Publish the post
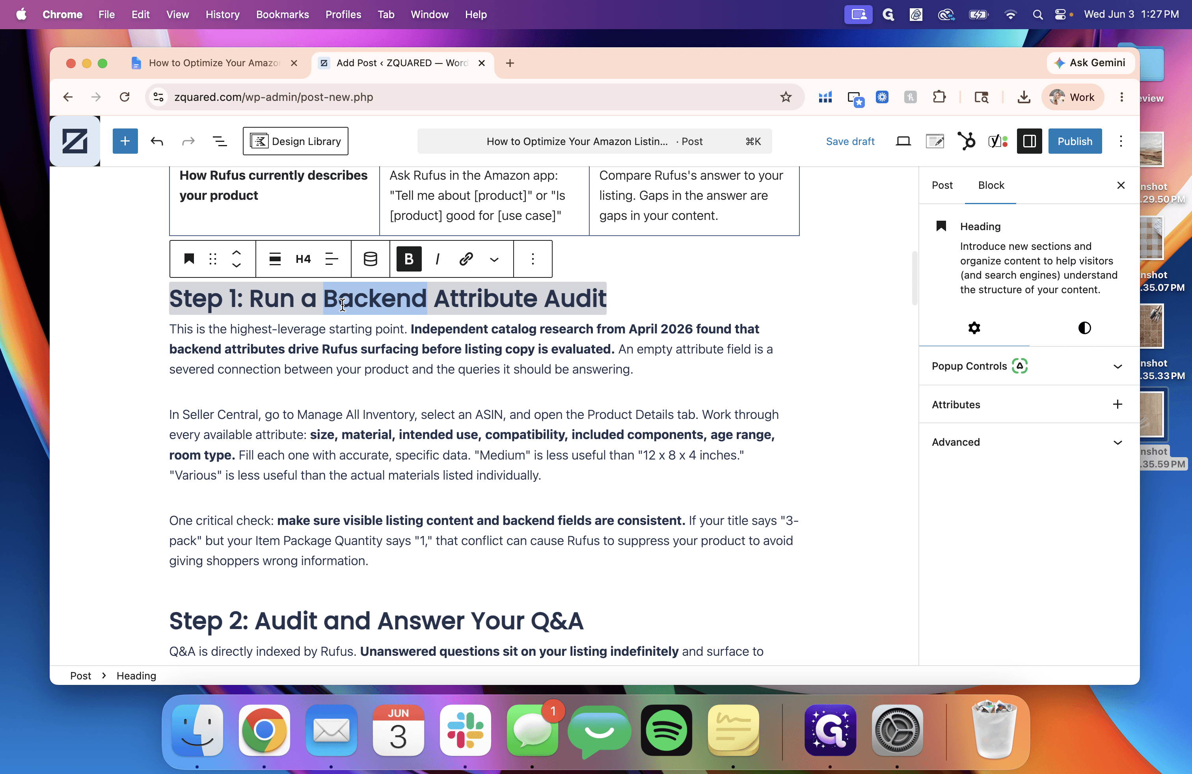This screenshot has width=1192, height=774. (1075, 141)
